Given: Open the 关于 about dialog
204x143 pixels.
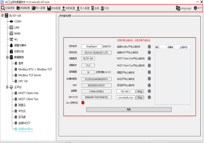Looking at the screenshot, I should (198, 8).
